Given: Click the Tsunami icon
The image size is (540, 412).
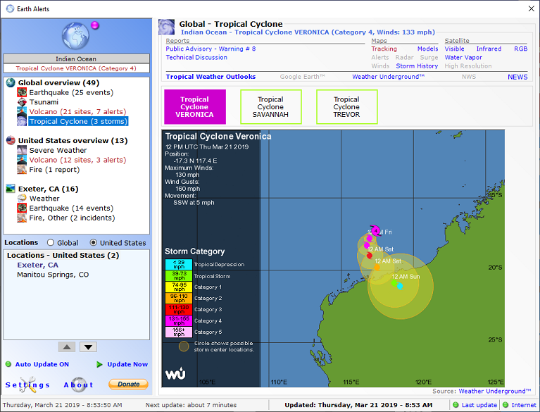Looking at the screenshot, I should tap(22, 102).
